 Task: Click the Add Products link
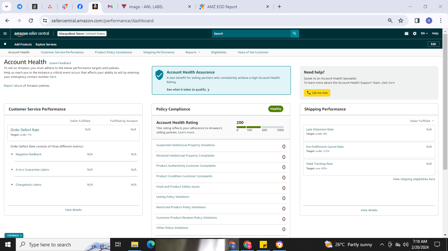click(23, 44)
